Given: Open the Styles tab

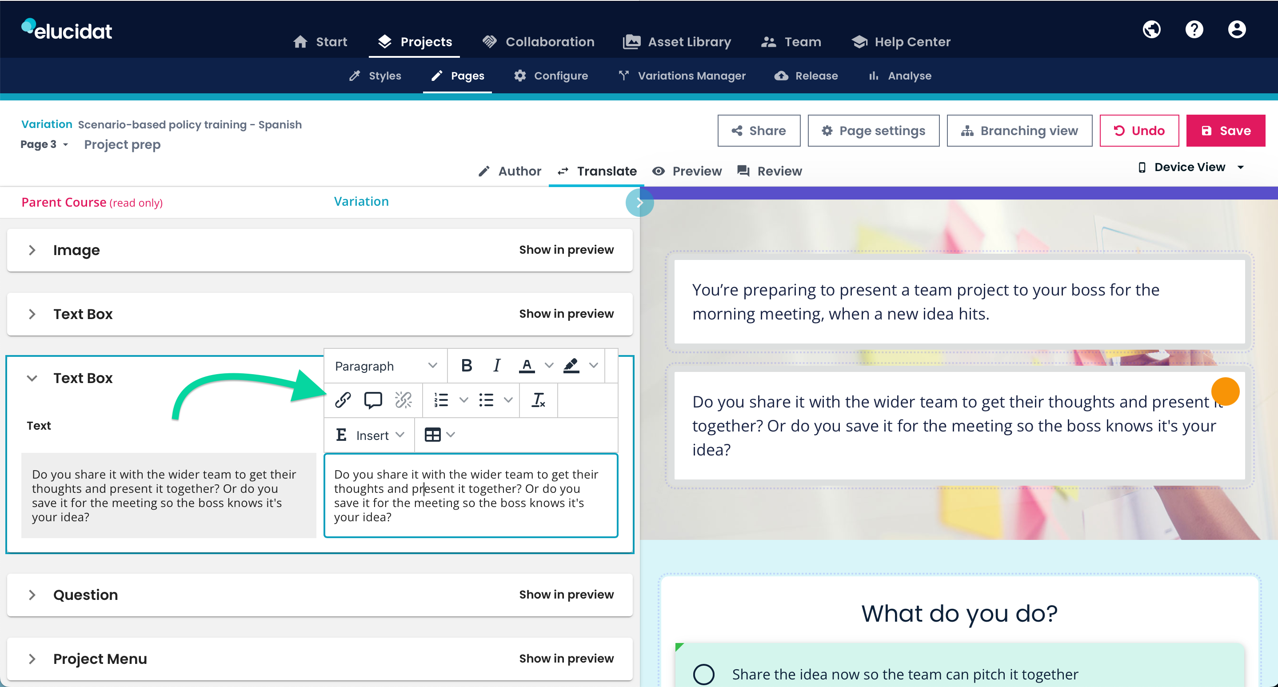Looking at the screenshot, I should (375, 76).
